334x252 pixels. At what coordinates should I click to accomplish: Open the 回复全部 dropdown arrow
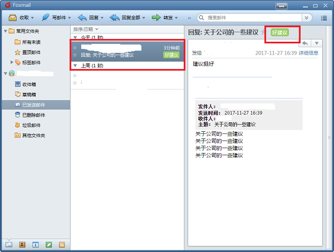click(144, 18)
